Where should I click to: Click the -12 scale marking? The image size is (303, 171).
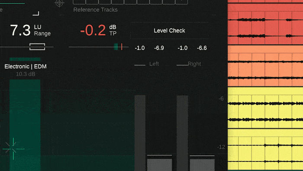pos(221,147)
